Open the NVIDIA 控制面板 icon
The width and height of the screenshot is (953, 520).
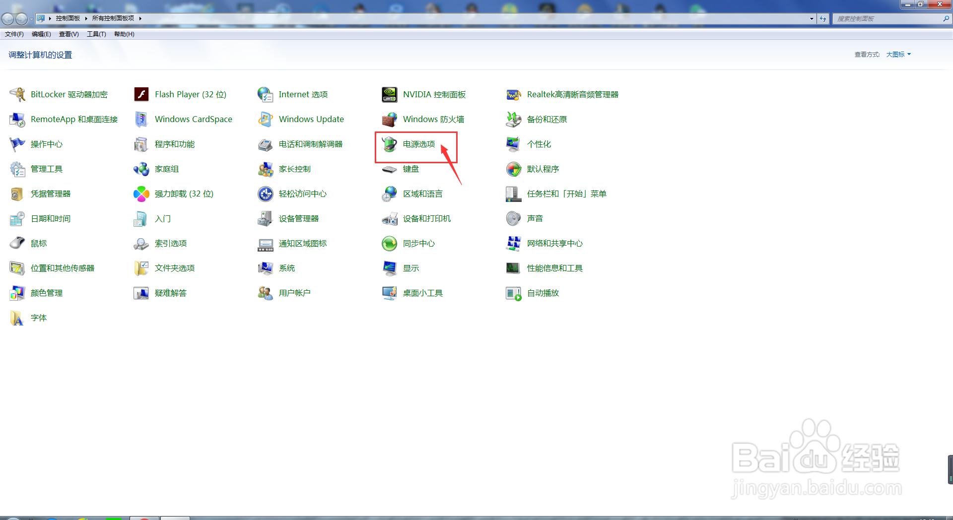[x=390, y=94]
